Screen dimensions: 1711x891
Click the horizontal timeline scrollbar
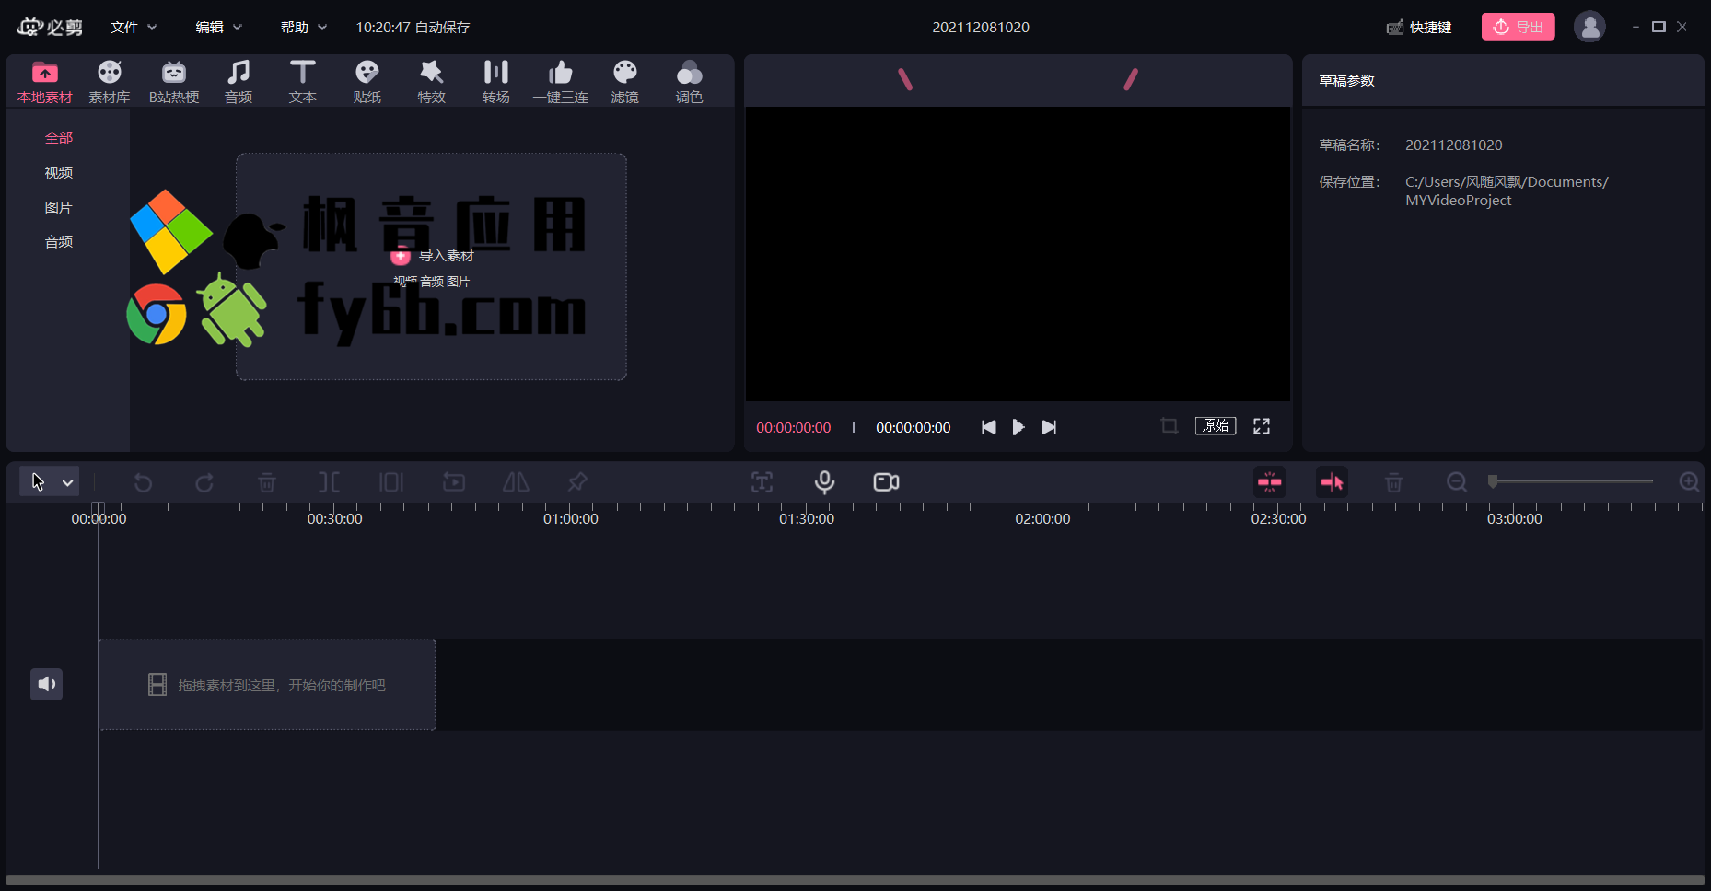855,880
